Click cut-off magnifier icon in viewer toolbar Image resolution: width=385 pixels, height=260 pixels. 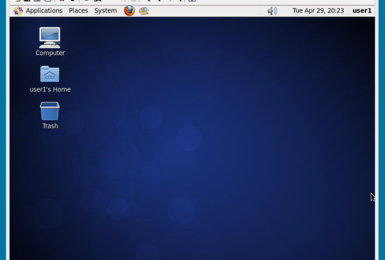point(147,1)
